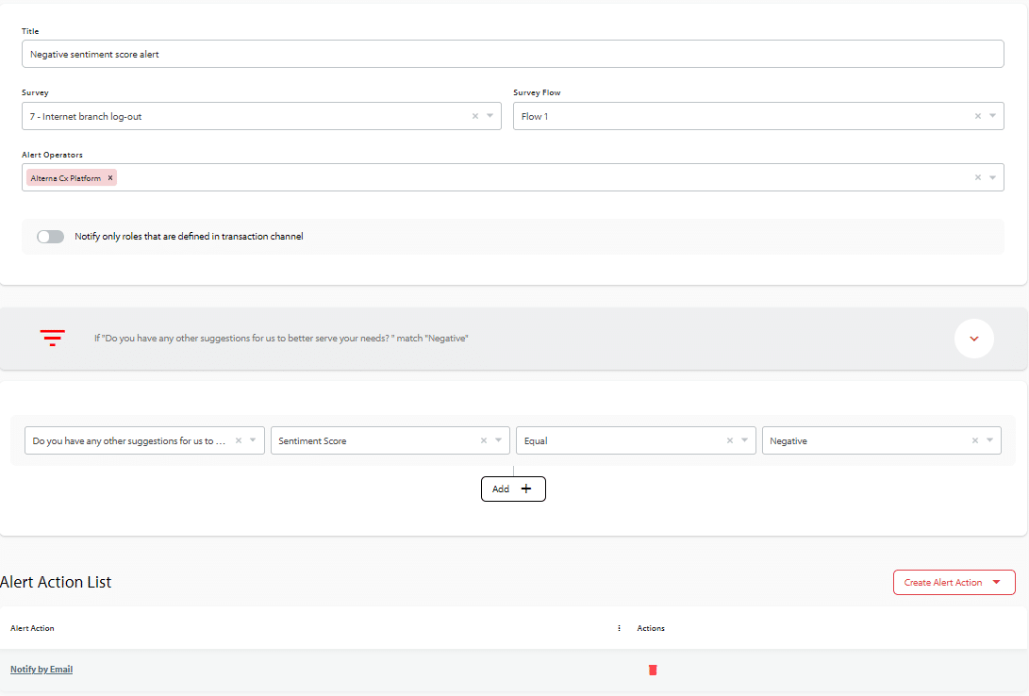Open the Survey dropdown
The image size is (1029, 696).
pos(490,116)
